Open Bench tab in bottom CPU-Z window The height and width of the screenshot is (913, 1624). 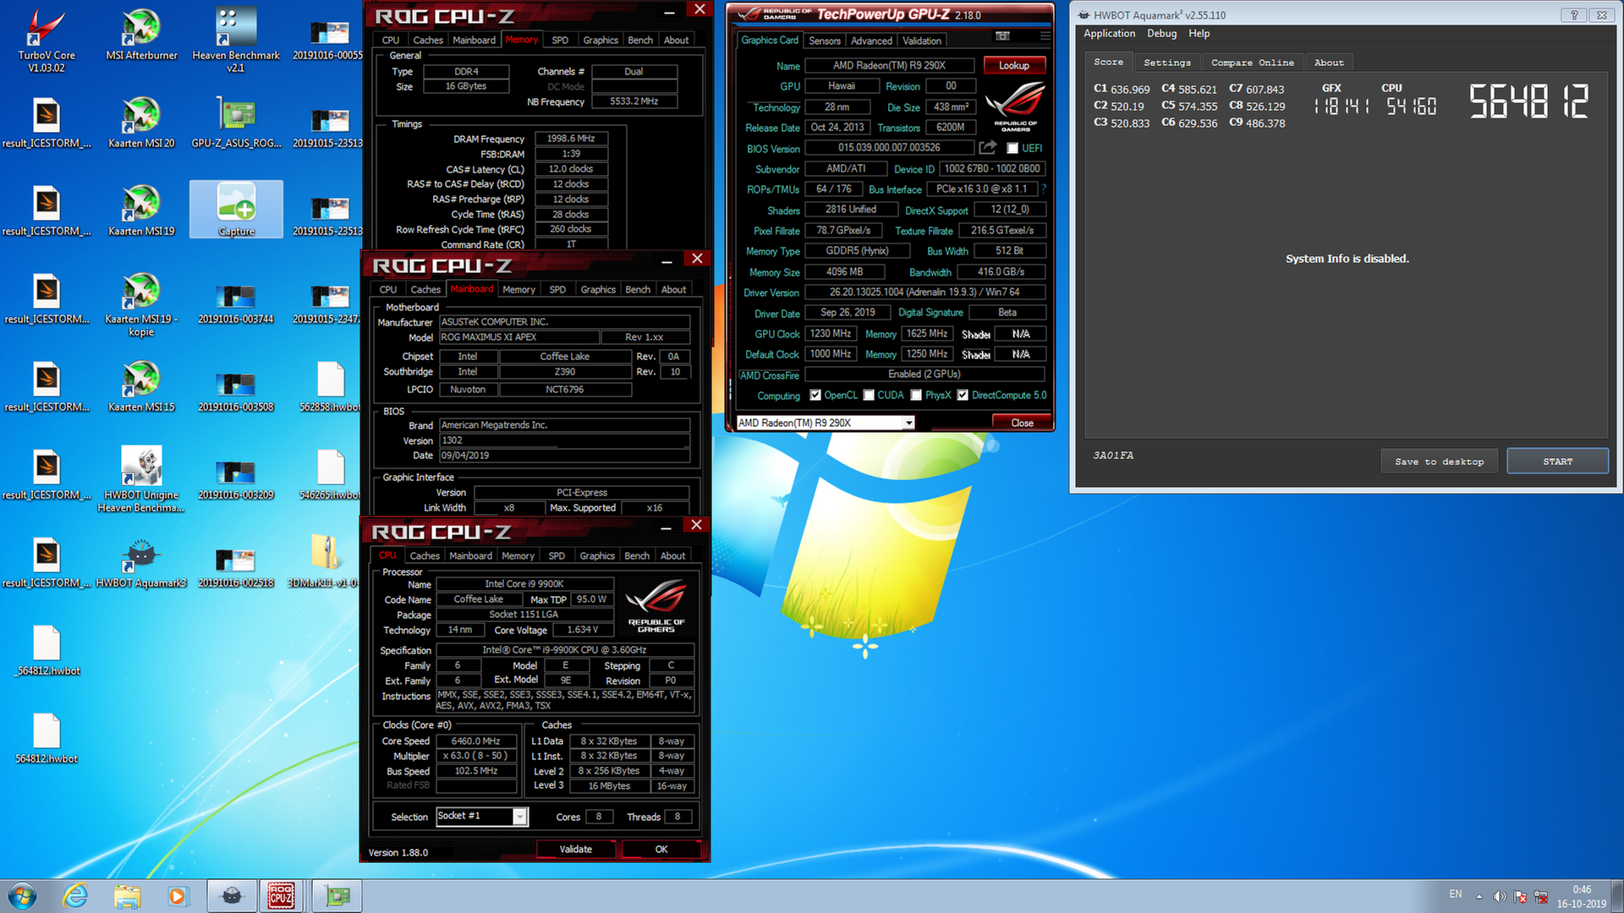tap(636, 555)
